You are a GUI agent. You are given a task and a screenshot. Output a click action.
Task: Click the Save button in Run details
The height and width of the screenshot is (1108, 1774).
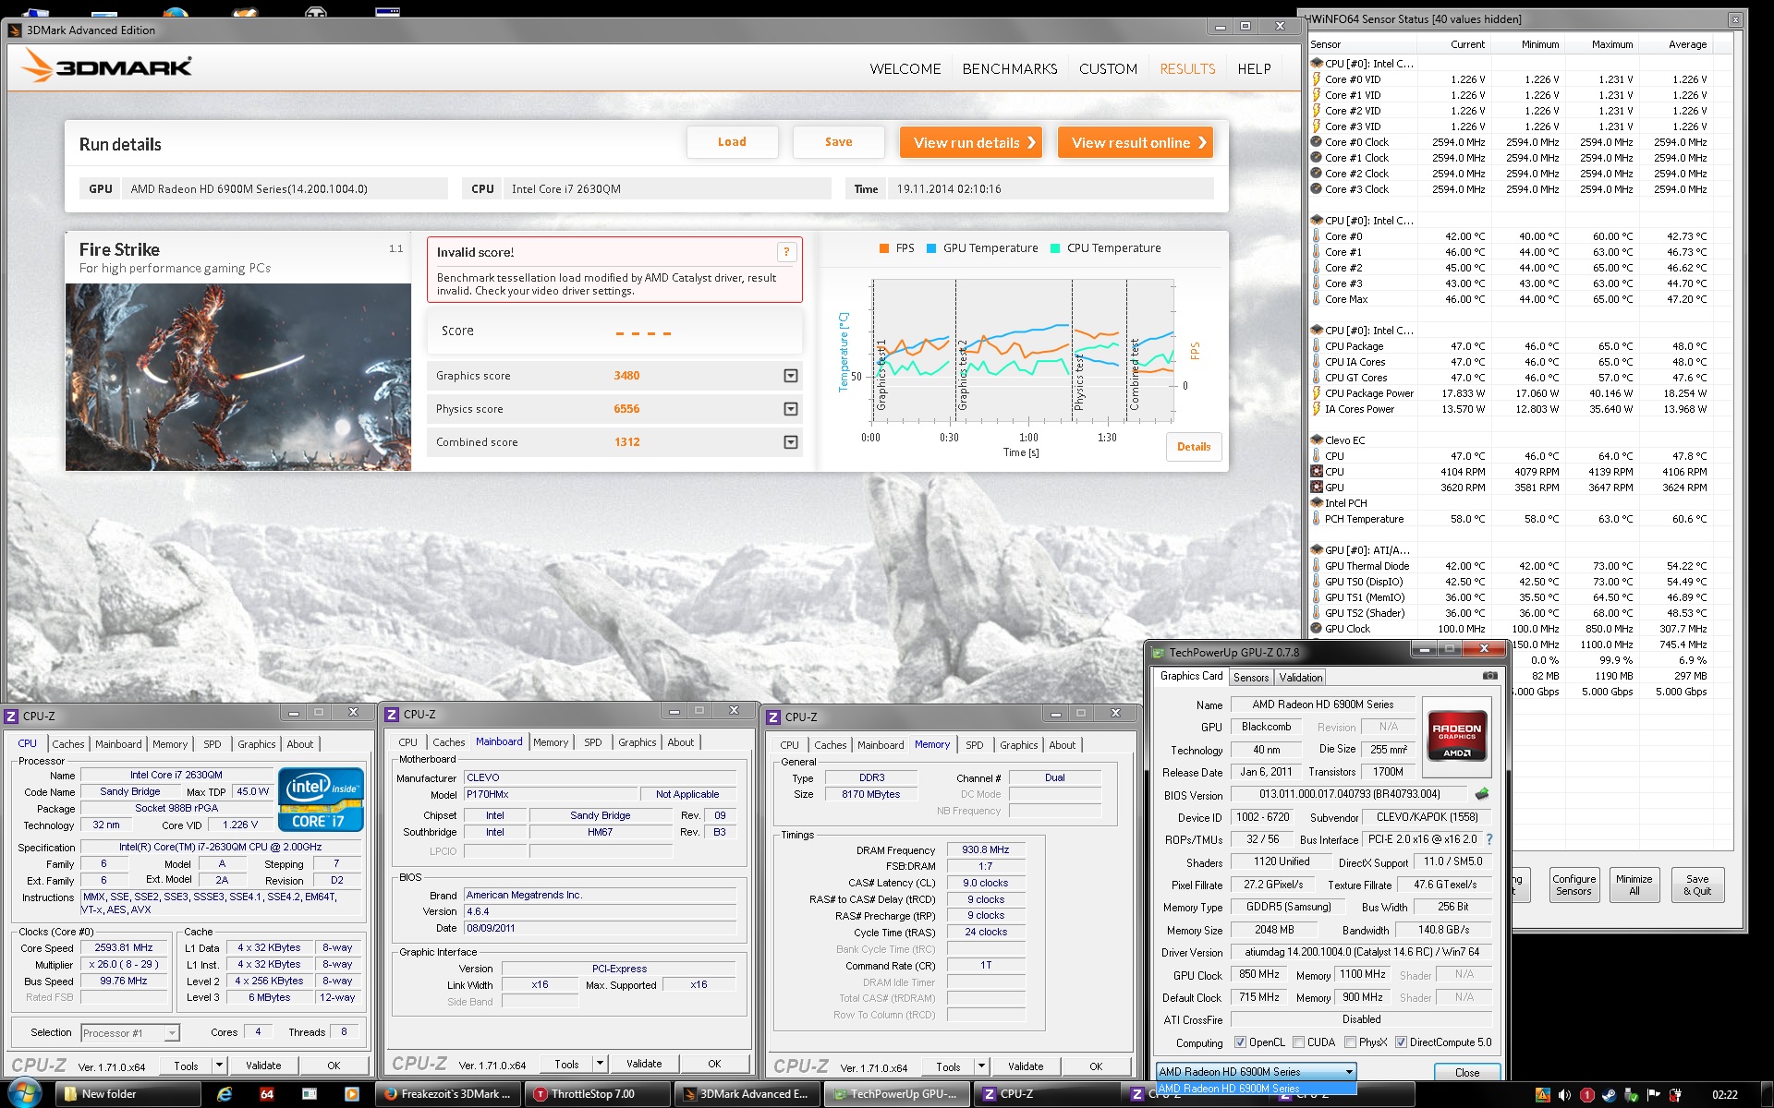point(838,142)
